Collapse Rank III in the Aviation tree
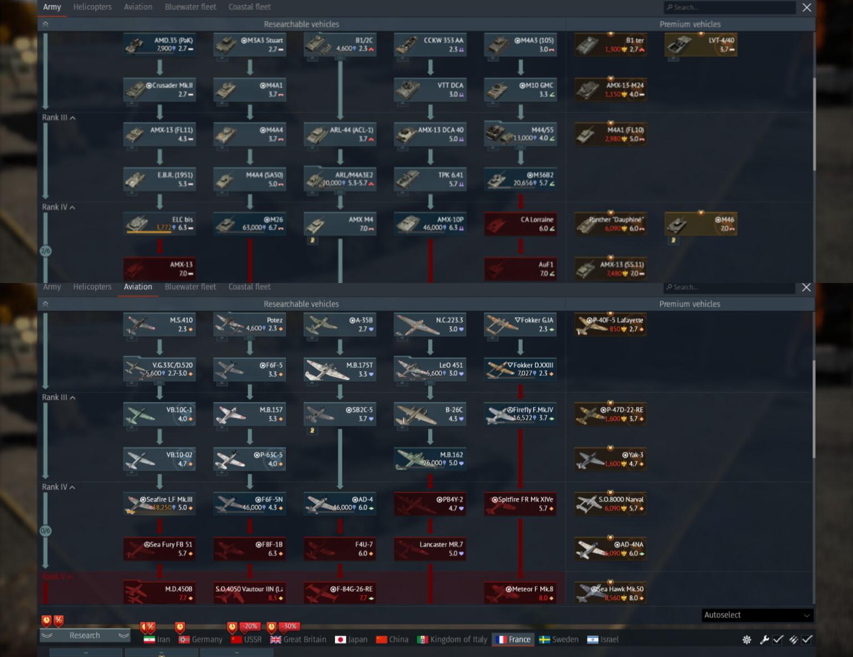853x657 pixels. tap(59, 397)
